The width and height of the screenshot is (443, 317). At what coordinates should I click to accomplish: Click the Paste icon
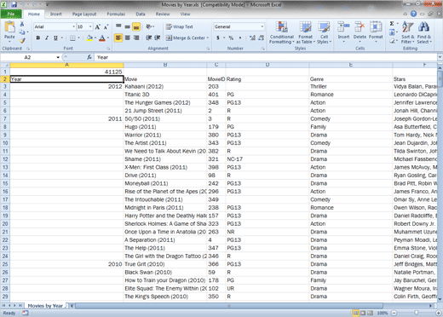9,27
